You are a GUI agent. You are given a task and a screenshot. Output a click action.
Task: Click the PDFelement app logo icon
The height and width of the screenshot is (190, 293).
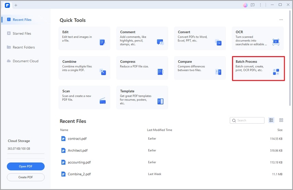tap(7, 5)
